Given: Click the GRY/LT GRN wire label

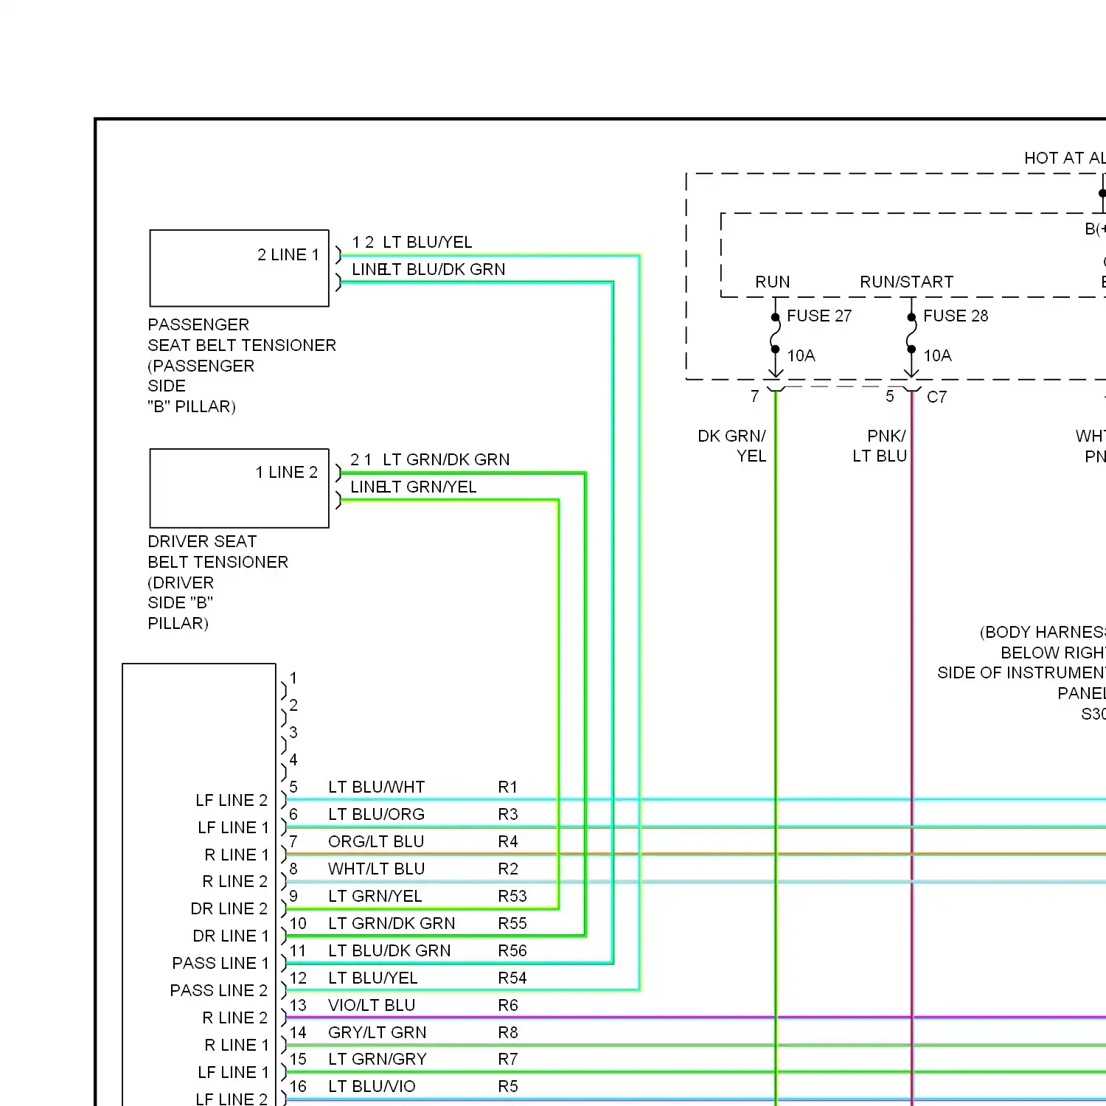Looking at the screenshot, I should point(378,1032).
